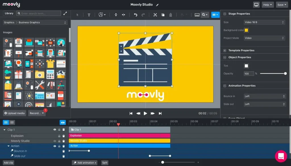Collapse Animation Properties section
291x166 pixels.
(225, 86)
